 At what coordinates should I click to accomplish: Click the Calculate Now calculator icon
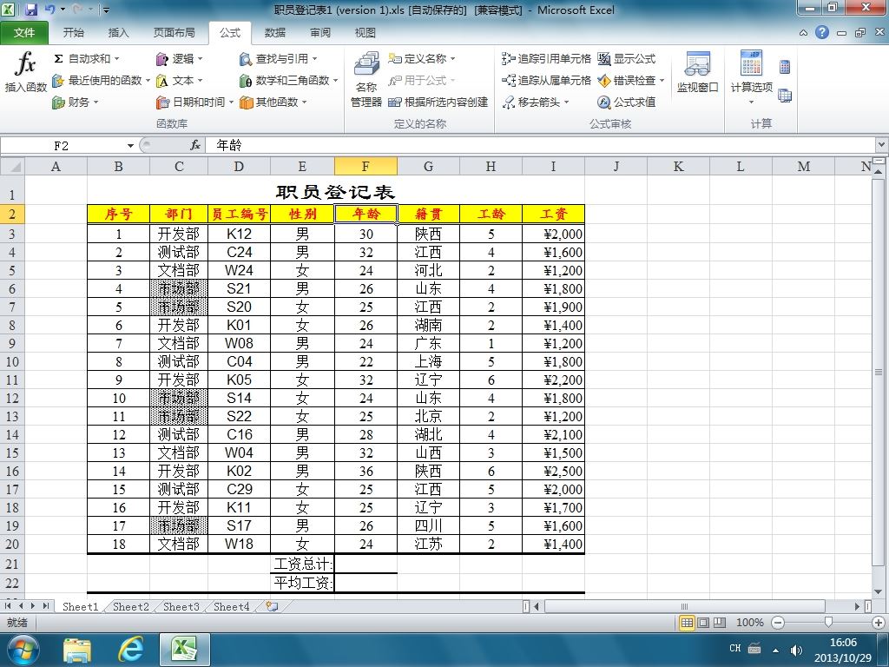pos(785,67)
